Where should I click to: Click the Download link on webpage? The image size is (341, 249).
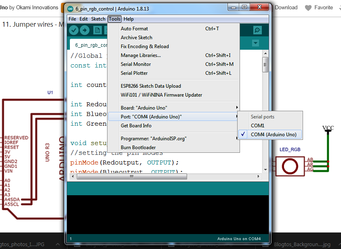click(x=286, y=8)
